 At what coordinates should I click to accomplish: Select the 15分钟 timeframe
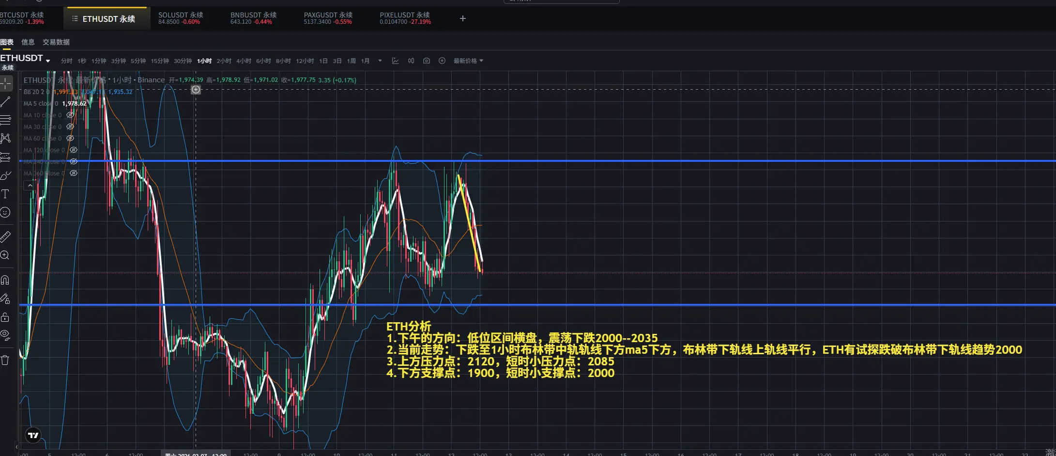(x=160, y=61)
